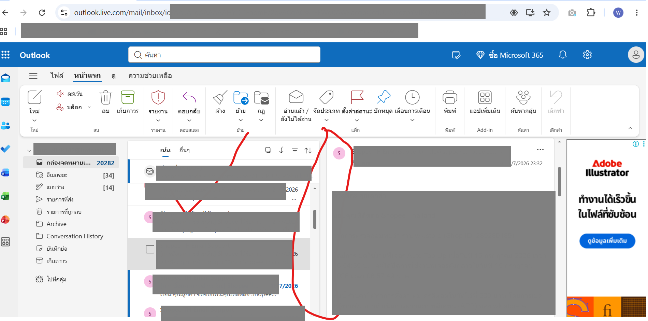Click ซื้อ Microsoft 365 button
648x321 pixels.
point(509,55)
